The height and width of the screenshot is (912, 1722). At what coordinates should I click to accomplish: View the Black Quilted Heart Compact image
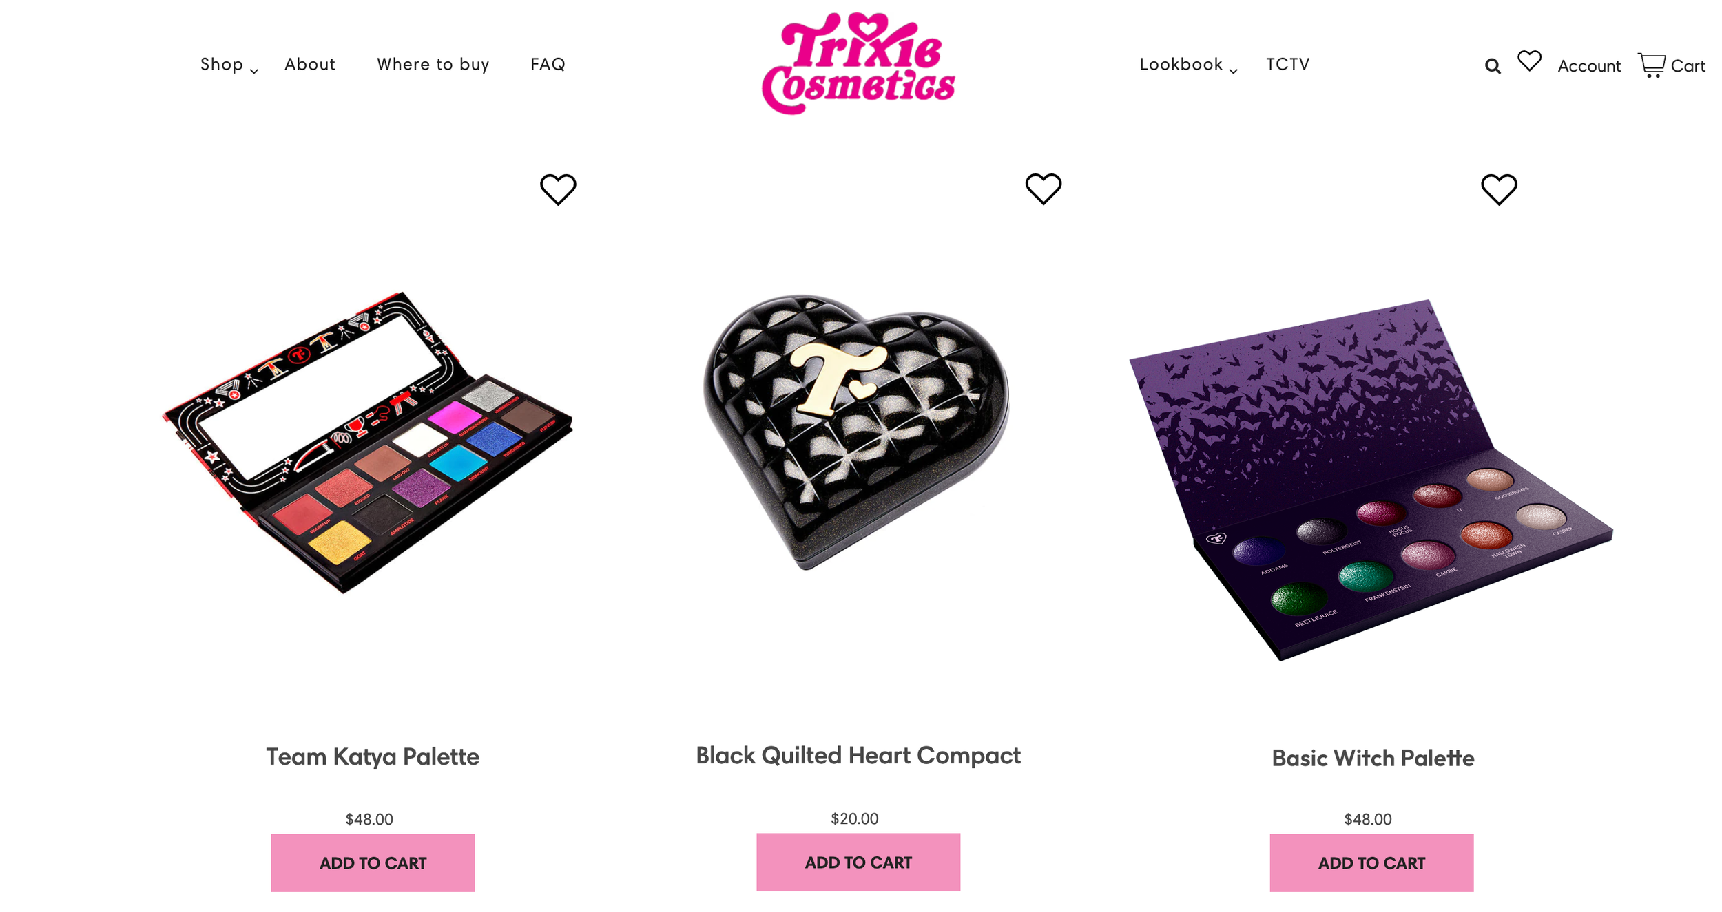[856, 432]
